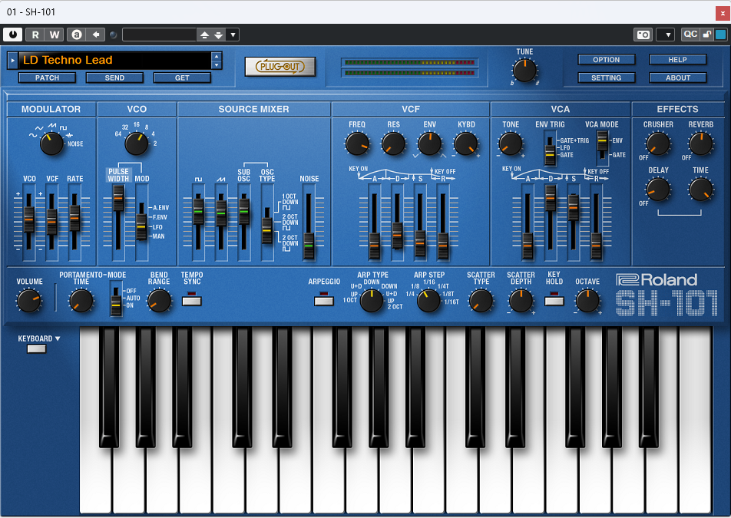
Task: Click the ARP STEP selector knob
Action: [428, 301]
